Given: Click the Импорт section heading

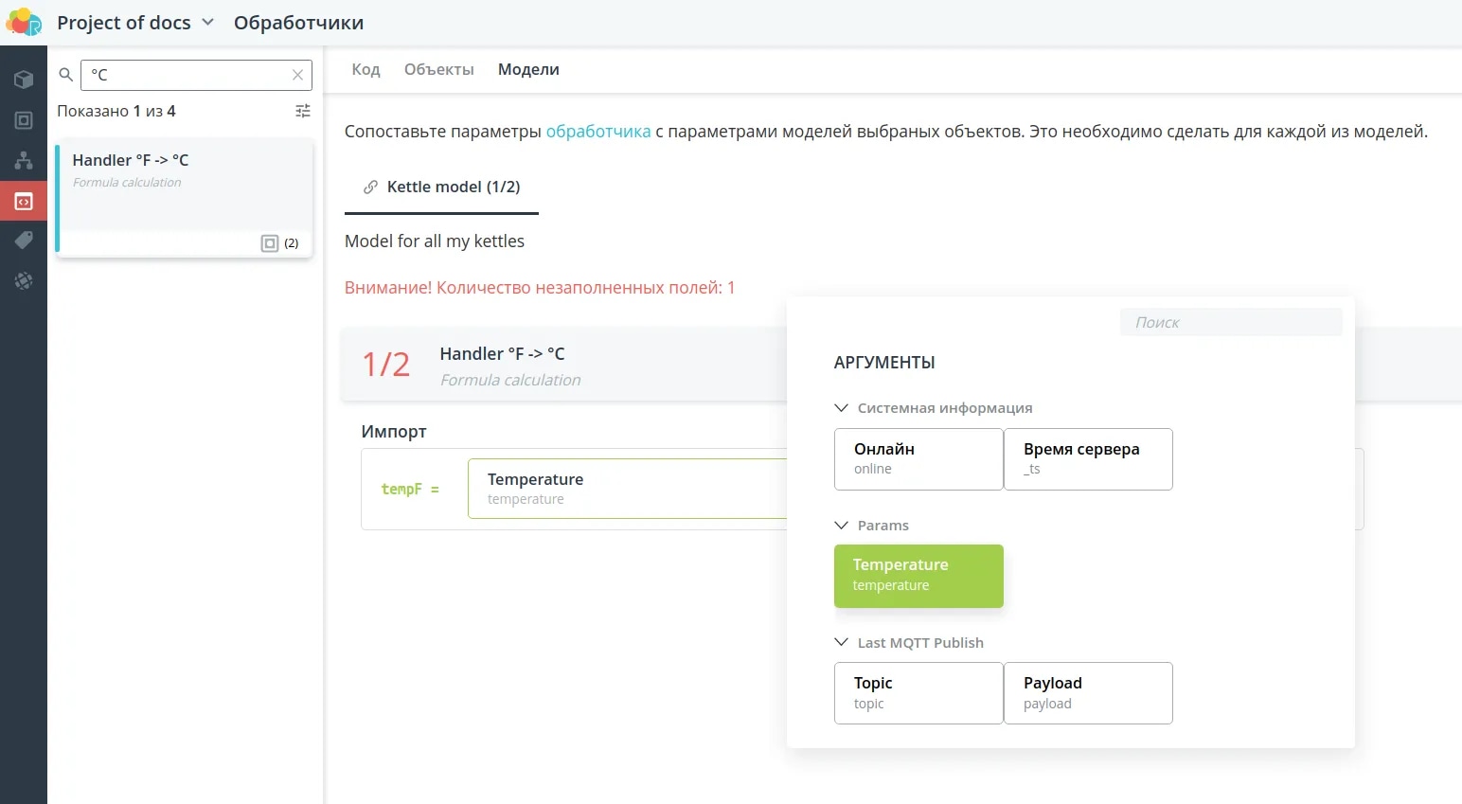Looking at the screenshot, I should [394, 432].
